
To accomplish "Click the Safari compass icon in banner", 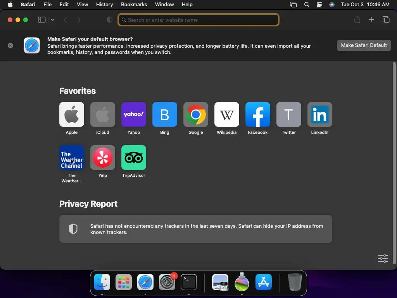I will click(32, 46).
